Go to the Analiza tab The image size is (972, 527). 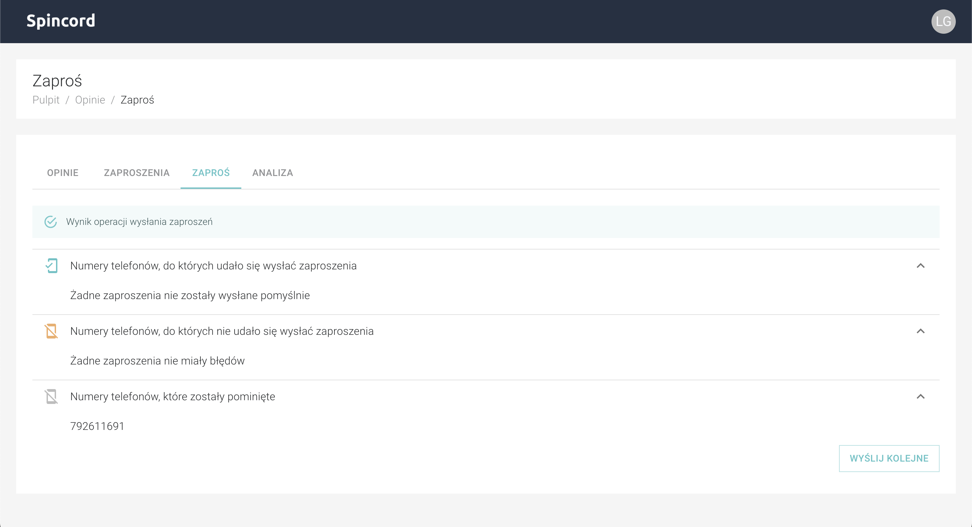pos(272,173)
